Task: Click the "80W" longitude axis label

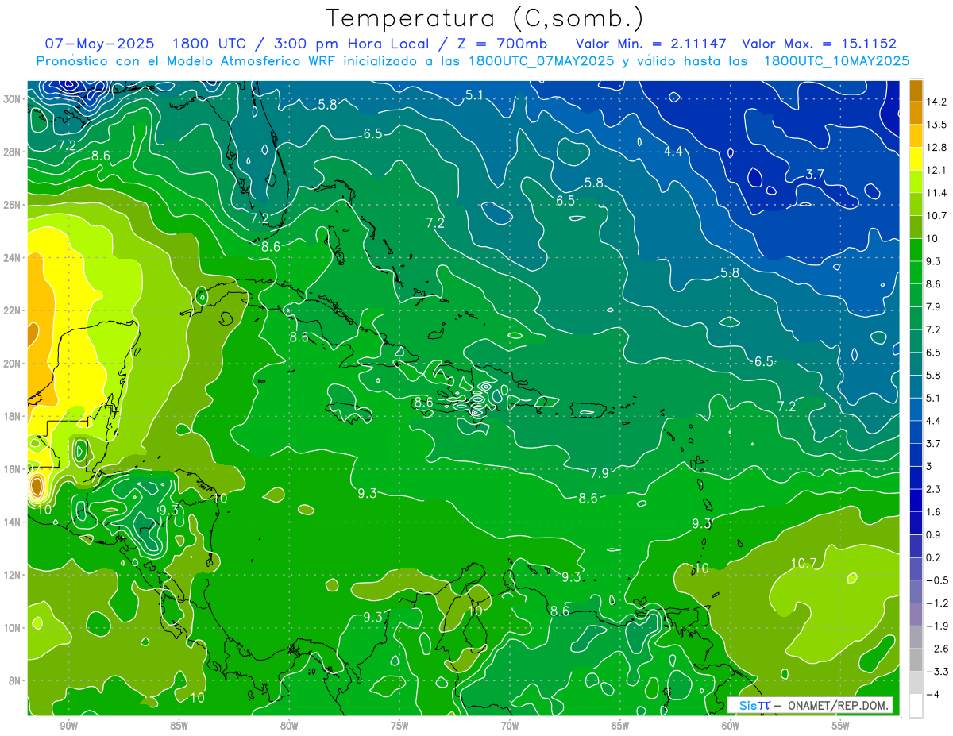Action: click(289, 726)
